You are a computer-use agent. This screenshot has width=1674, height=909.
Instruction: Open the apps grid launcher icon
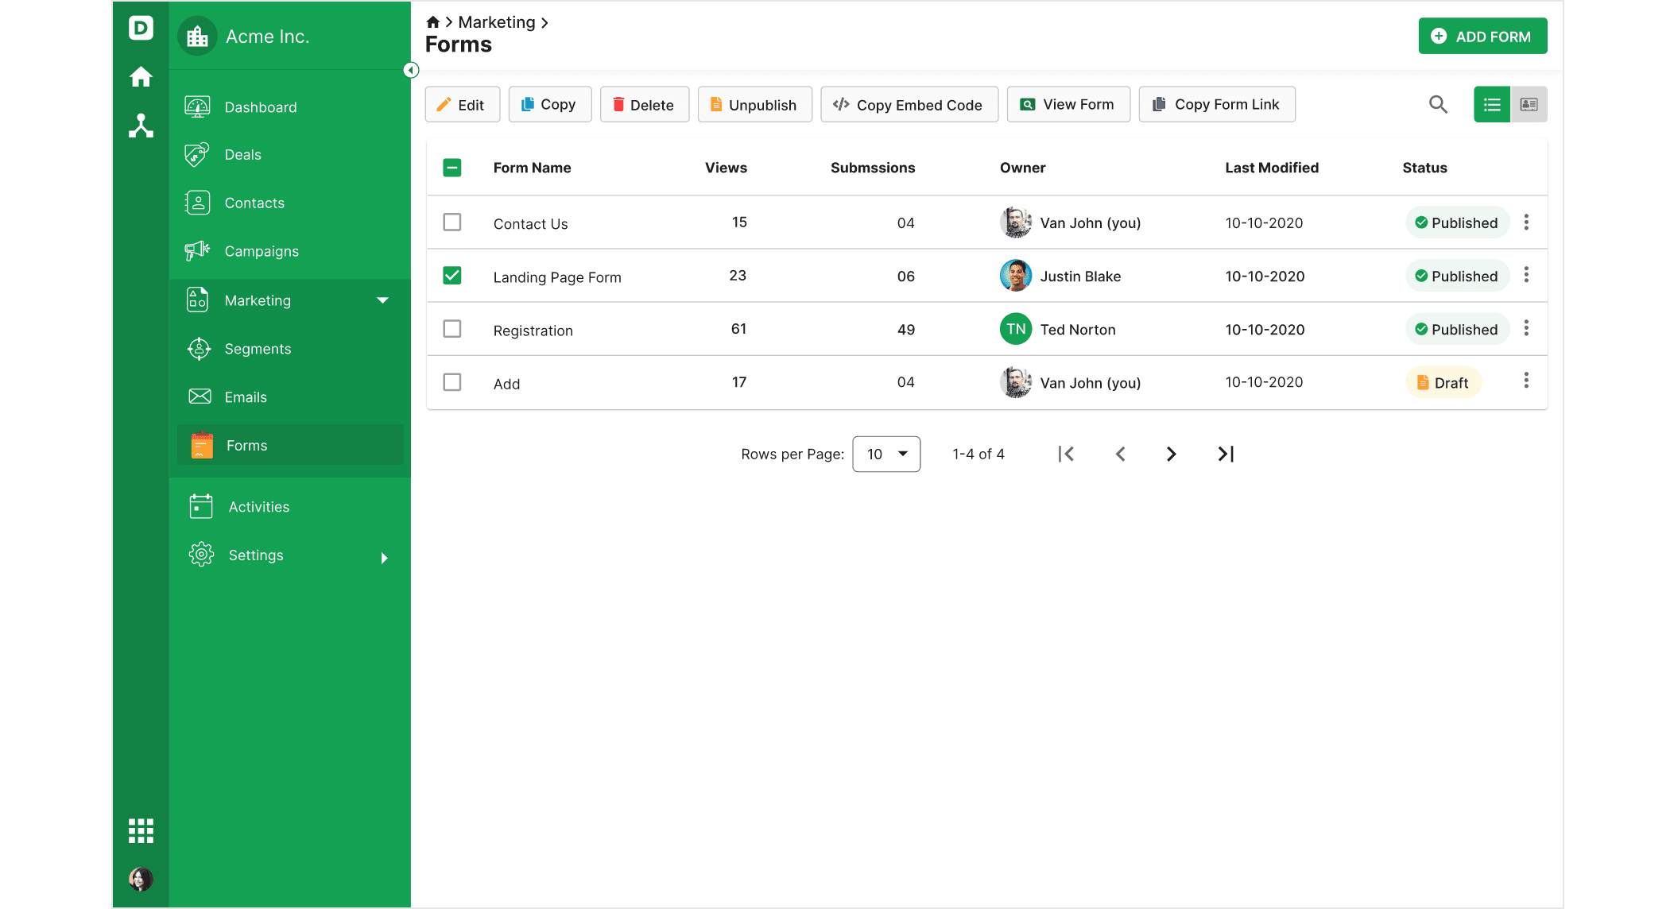tap(141, 830)
